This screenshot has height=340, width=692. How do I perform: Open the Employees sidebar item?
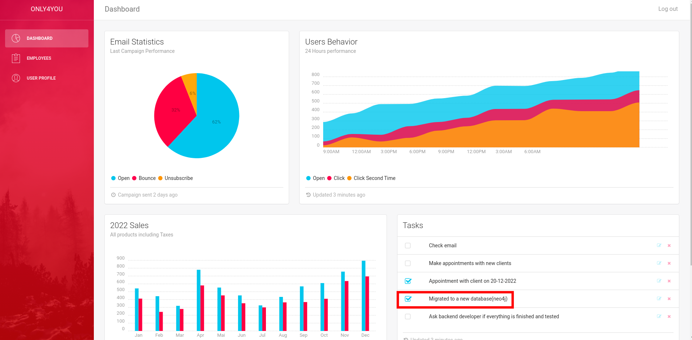point(47,58)
